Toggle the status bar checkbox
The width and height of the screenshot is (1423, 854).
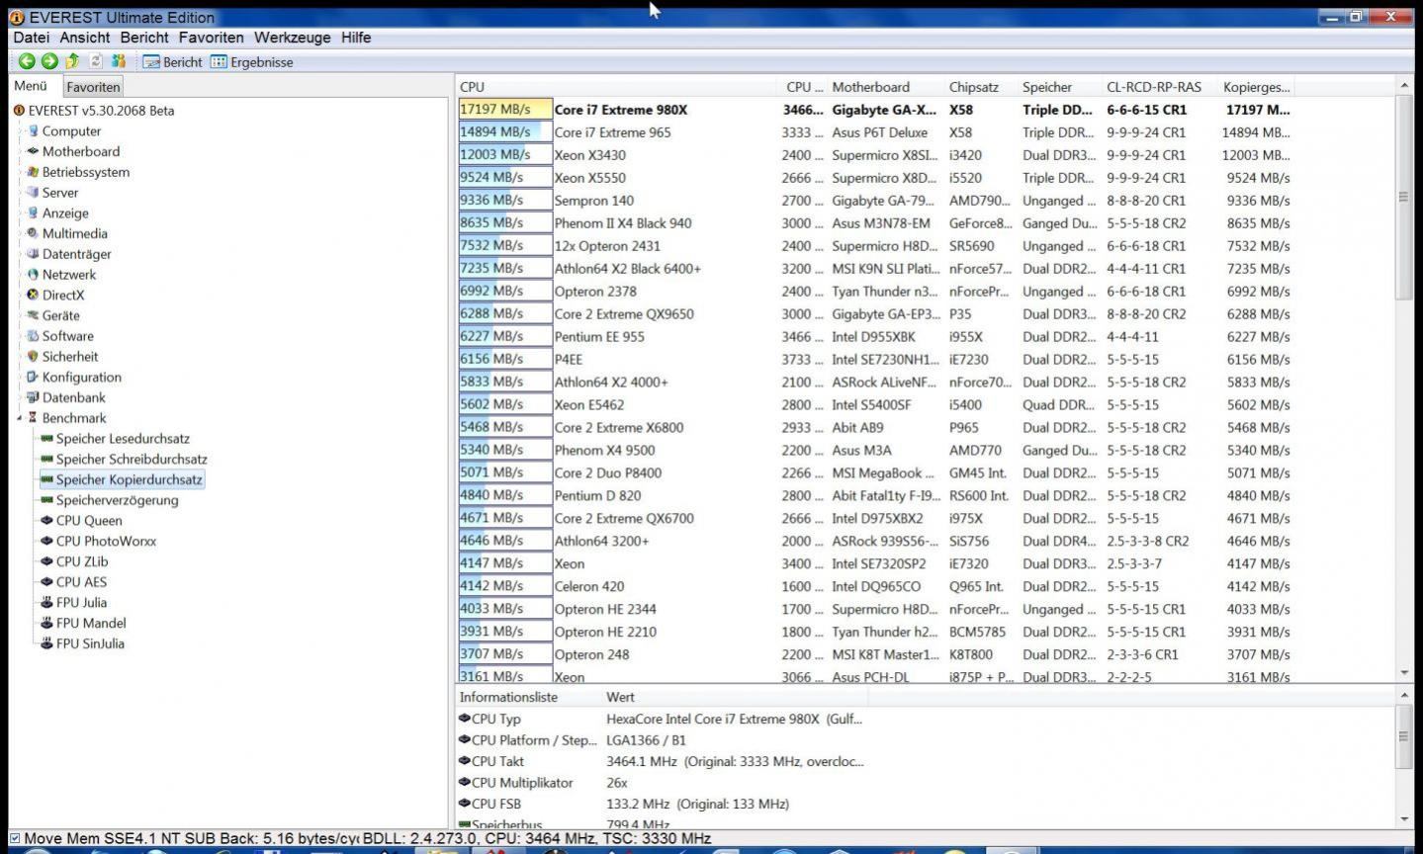(x=14, y=839)
